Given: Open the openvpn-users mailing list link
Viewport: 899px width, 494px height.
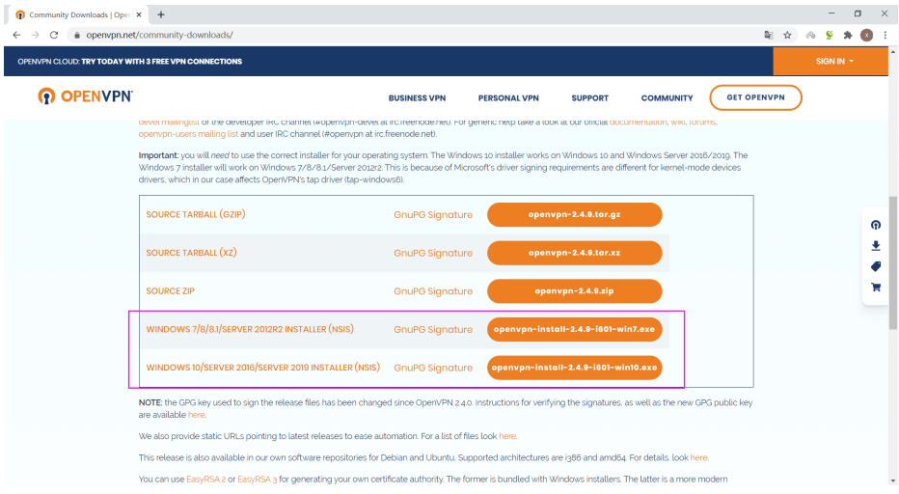Looking at the screenshot, I should pos(188,134).
